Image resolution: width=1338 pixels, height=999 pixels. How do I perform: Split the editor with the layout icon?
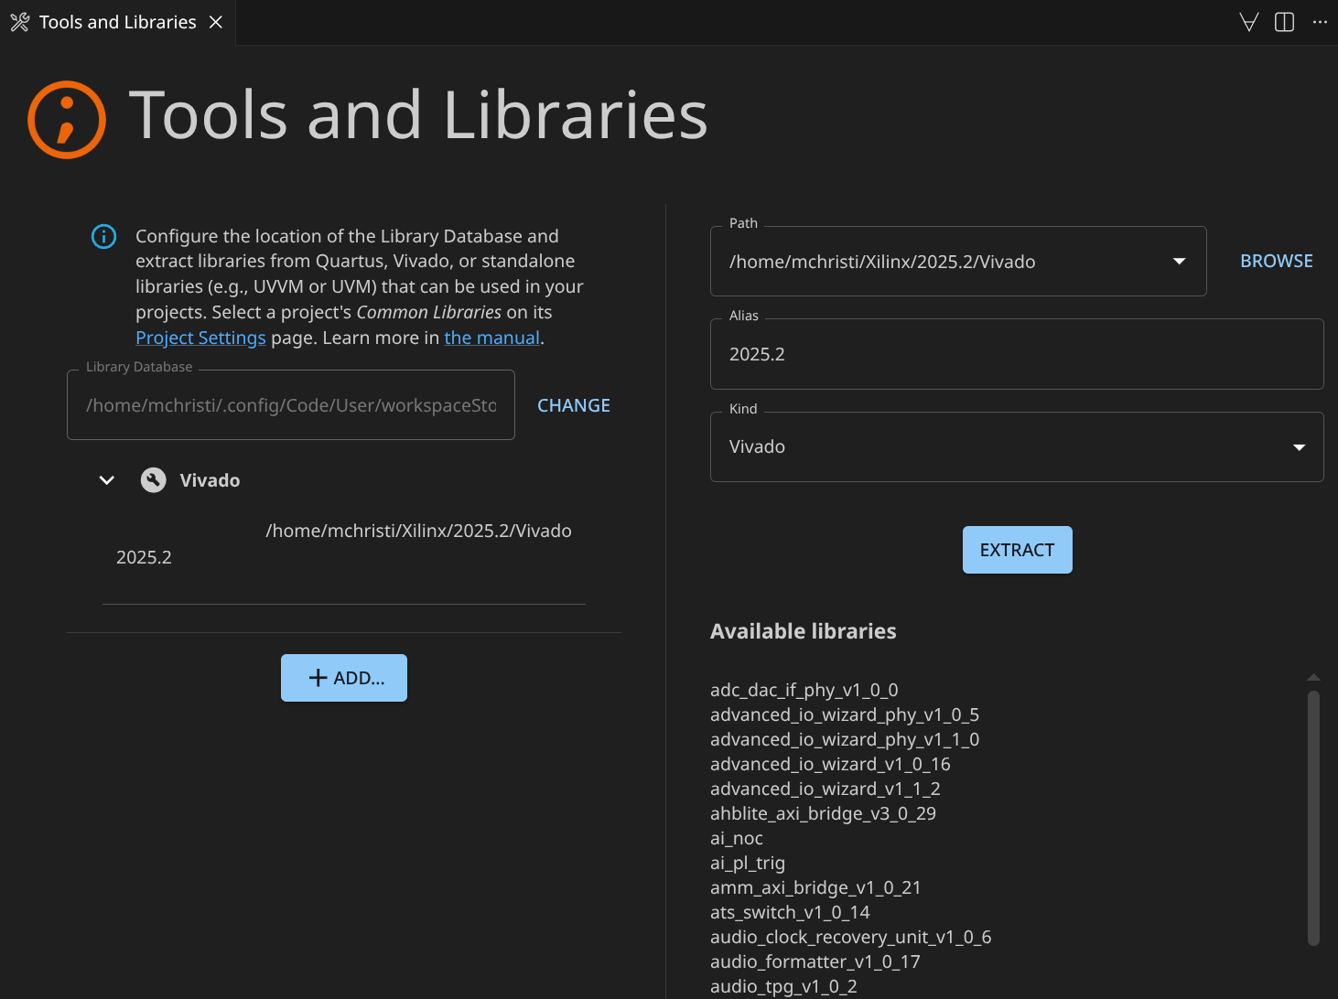(1284, 22)
